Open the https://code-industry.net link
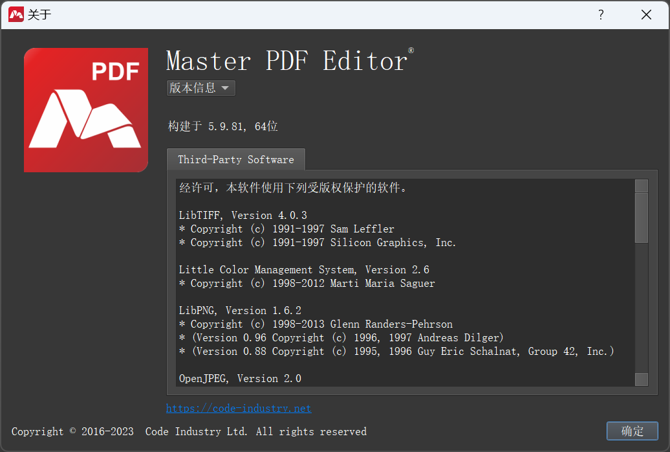Image resolution: width=670 pixels, height=452 pixels. point(239,408)
